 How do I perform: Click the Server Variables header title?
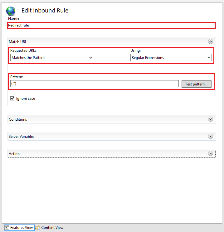click(22, 137)
